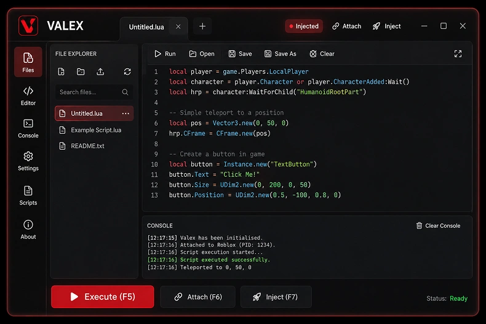
Task: Create a new file in File Explorer
Action: pos(62,72)
